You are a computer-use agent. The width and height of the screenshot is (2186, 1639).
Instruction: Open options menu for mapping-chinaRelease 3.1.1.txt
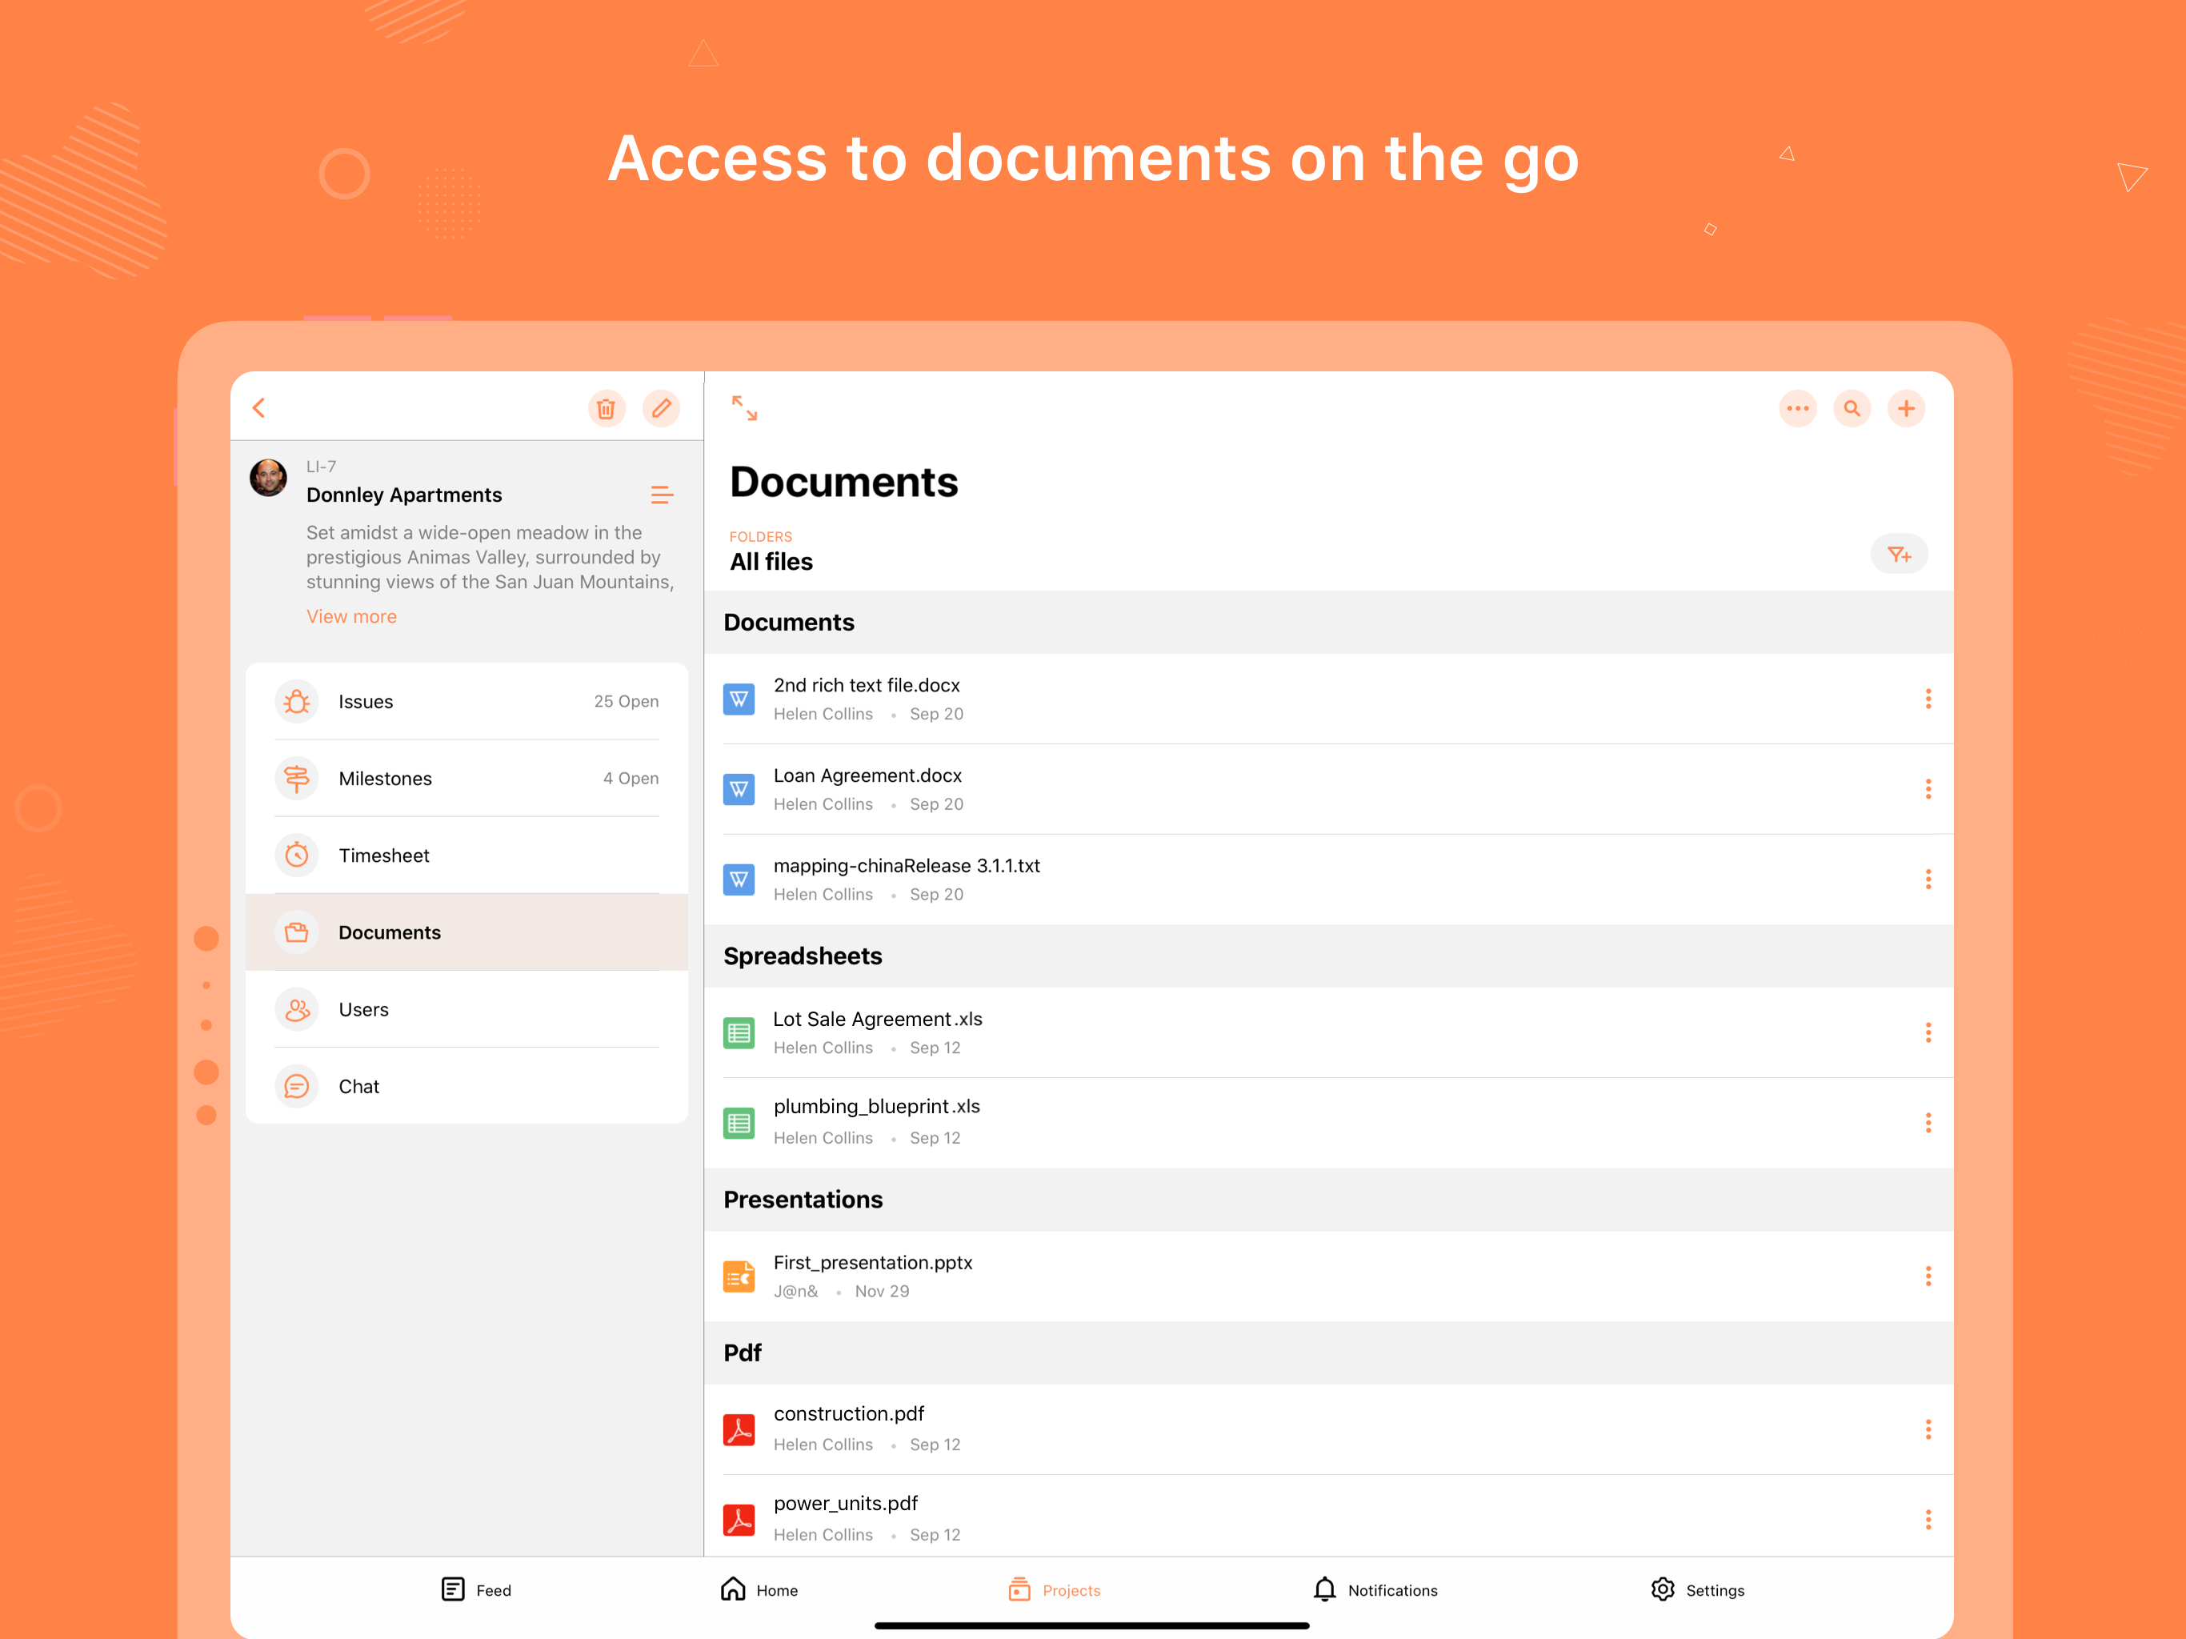(1928, 880)
